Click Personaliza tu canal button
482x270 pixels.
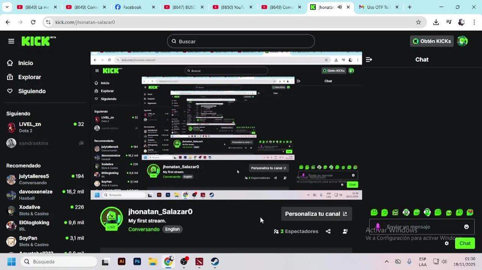tap(316, 214)
